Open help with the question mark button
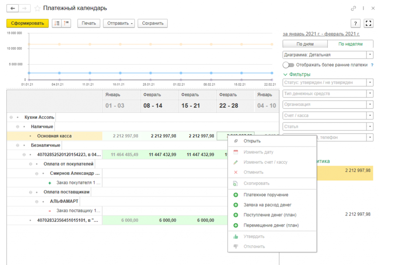 point(355,24)
